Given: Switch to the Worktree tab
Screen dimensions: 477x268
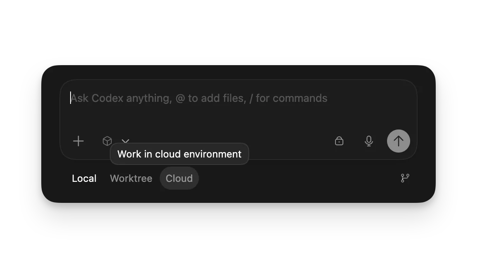Looking at the screenshot, I should 131,178.
